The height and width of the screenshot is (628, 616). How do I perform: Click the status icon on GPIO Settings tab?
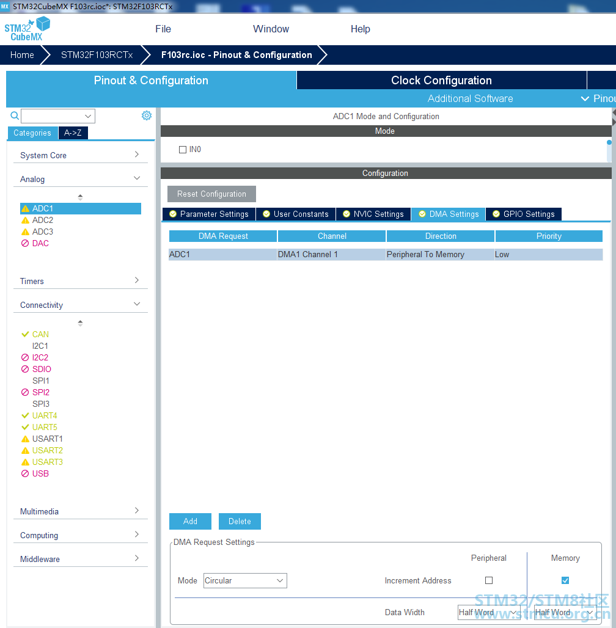pos(496,214)
